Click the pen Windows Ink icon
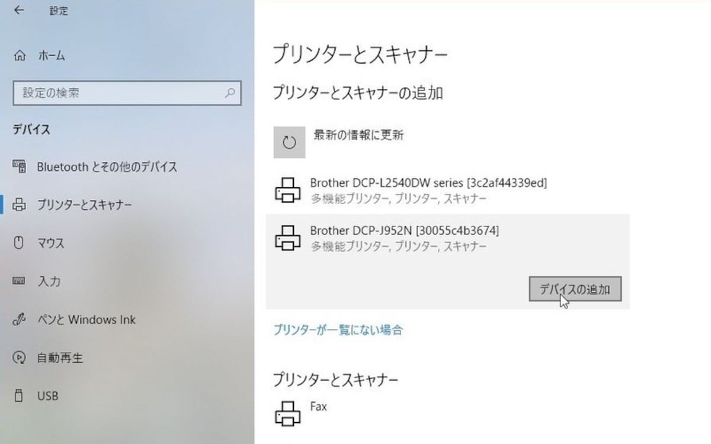The width and height of the screenshot is (711, 444). click(19, 320)
